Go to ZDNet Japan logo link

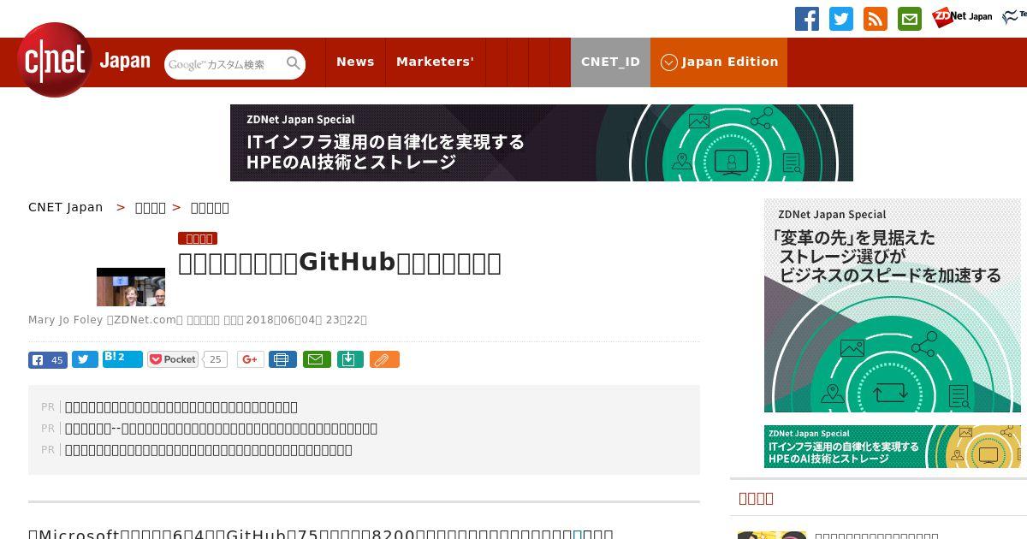point(962,16)
